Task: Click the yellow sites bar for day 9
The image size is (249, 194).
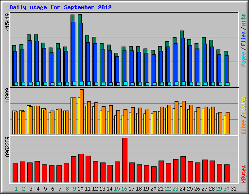Action: (x=71, y=116)
